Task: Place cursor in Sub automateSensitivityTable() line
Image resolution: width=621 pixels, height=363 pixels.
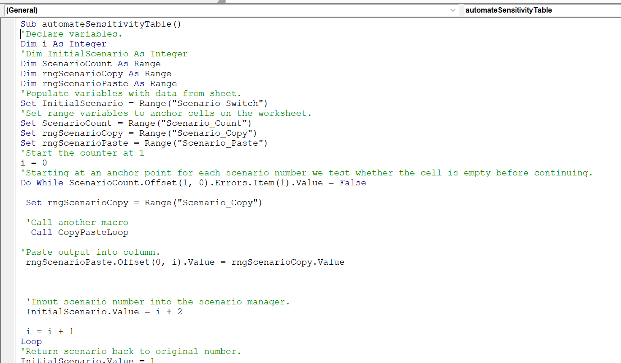Action: coord(100,24)
